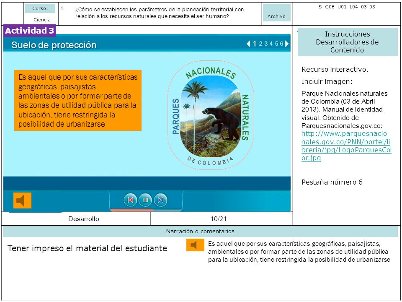Click the right arrow of the page navigator
The width and height of the screenshot is (402, 302).
pyautogui.click(x=287, y=44)
